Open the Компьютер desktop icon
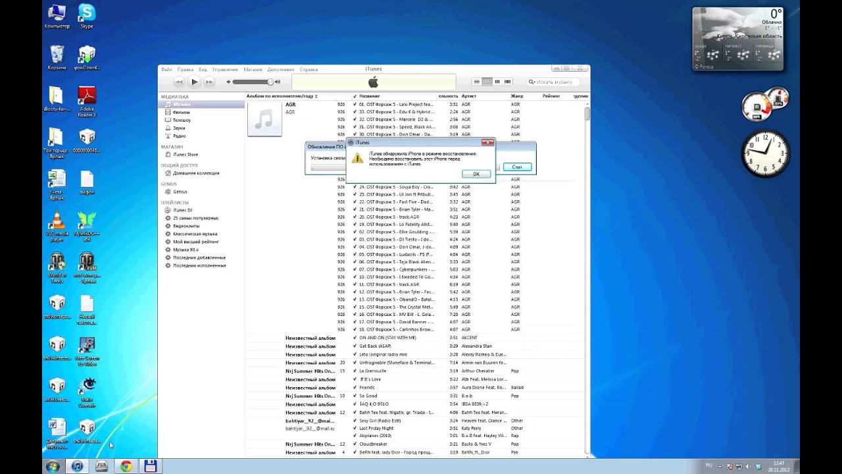842x474 pixels. 57,16
